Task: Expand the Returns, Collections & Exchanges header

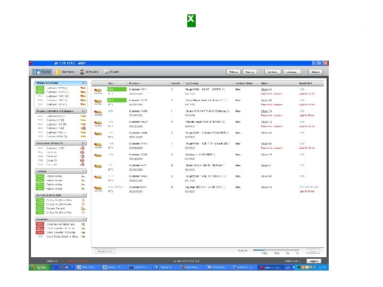Action: coord(61,111)
